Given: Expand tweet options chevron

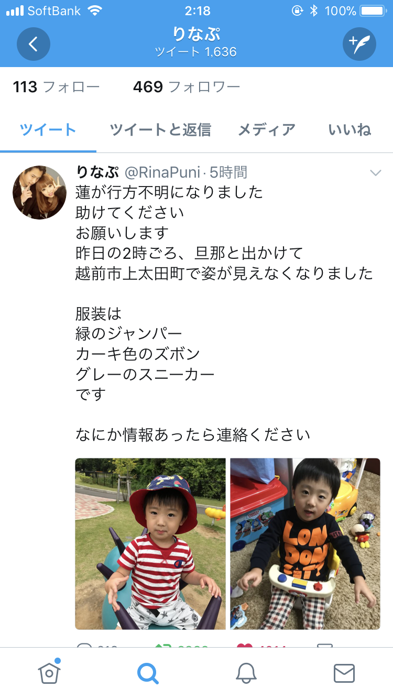Looking at the screenshot, I should coord(375,173).
